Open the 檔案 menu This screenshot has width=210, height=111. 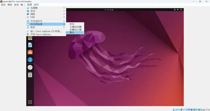tap(3, 5)
